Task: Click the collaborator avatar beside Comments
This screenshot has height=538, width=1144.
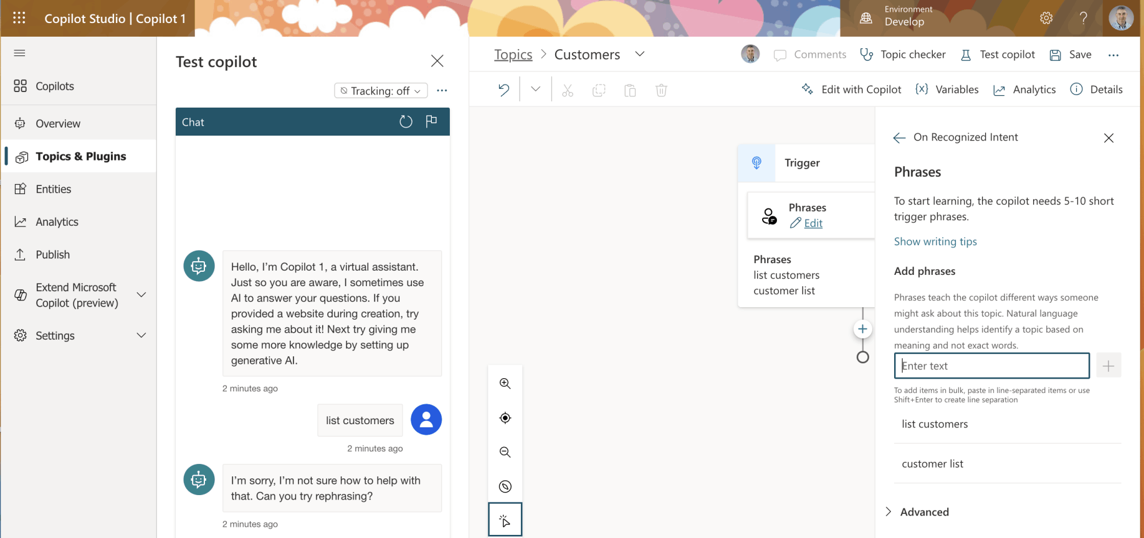Action: [x=750, y=55]
